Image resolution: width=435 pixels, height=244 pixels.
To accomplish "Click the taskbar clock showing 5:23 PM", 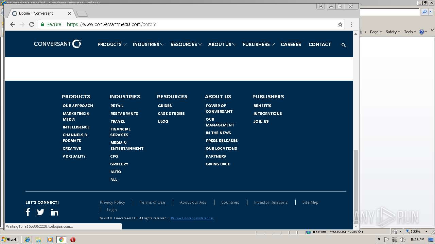I will [x=417, y=240].
